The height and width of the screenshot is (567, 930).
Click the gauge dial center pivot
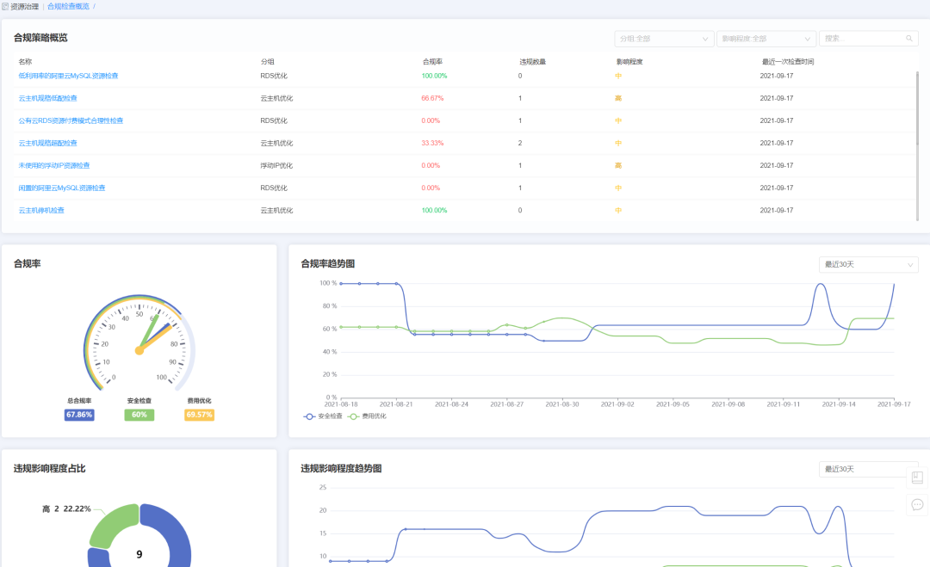coord(139,351)
